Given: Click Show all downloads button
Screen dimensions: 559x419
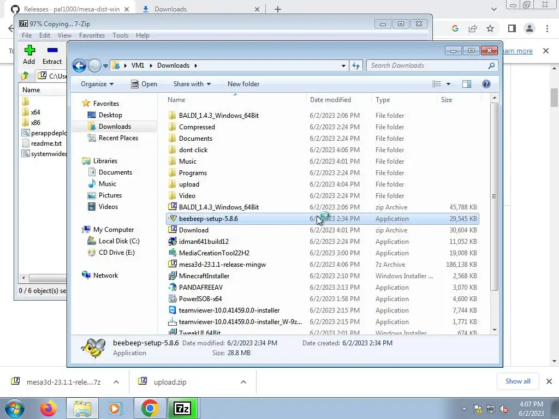Looking at the screenshot, I should click(518, 381).
